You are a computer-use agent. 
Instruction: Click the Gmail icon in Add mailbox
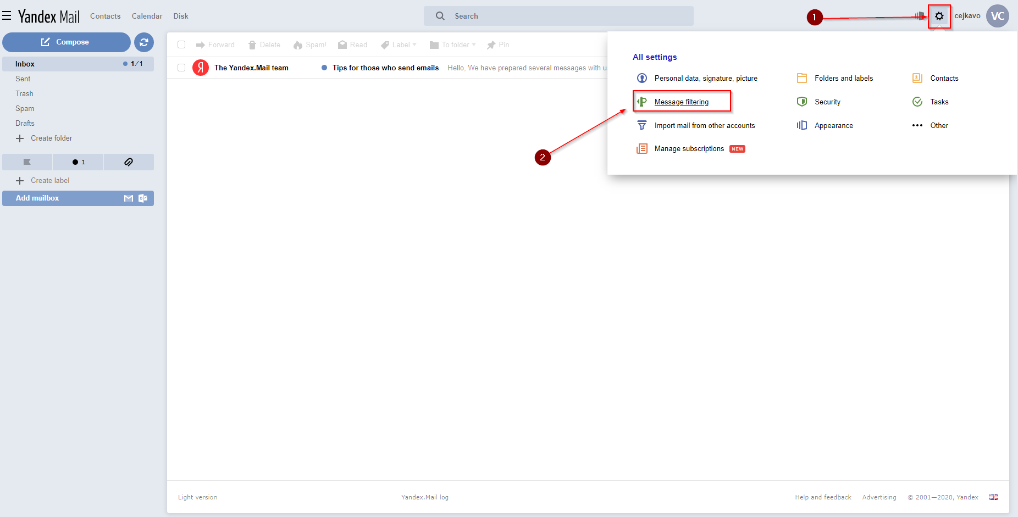[x=129, y=198]
